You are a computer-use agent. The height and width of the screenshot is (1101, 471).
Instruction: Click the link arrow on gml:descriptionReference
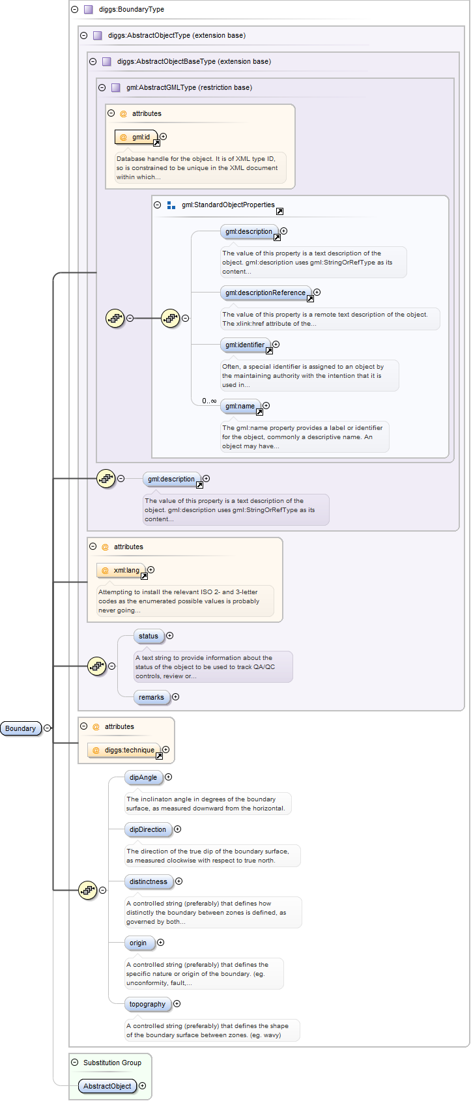[x=310, y=298]
